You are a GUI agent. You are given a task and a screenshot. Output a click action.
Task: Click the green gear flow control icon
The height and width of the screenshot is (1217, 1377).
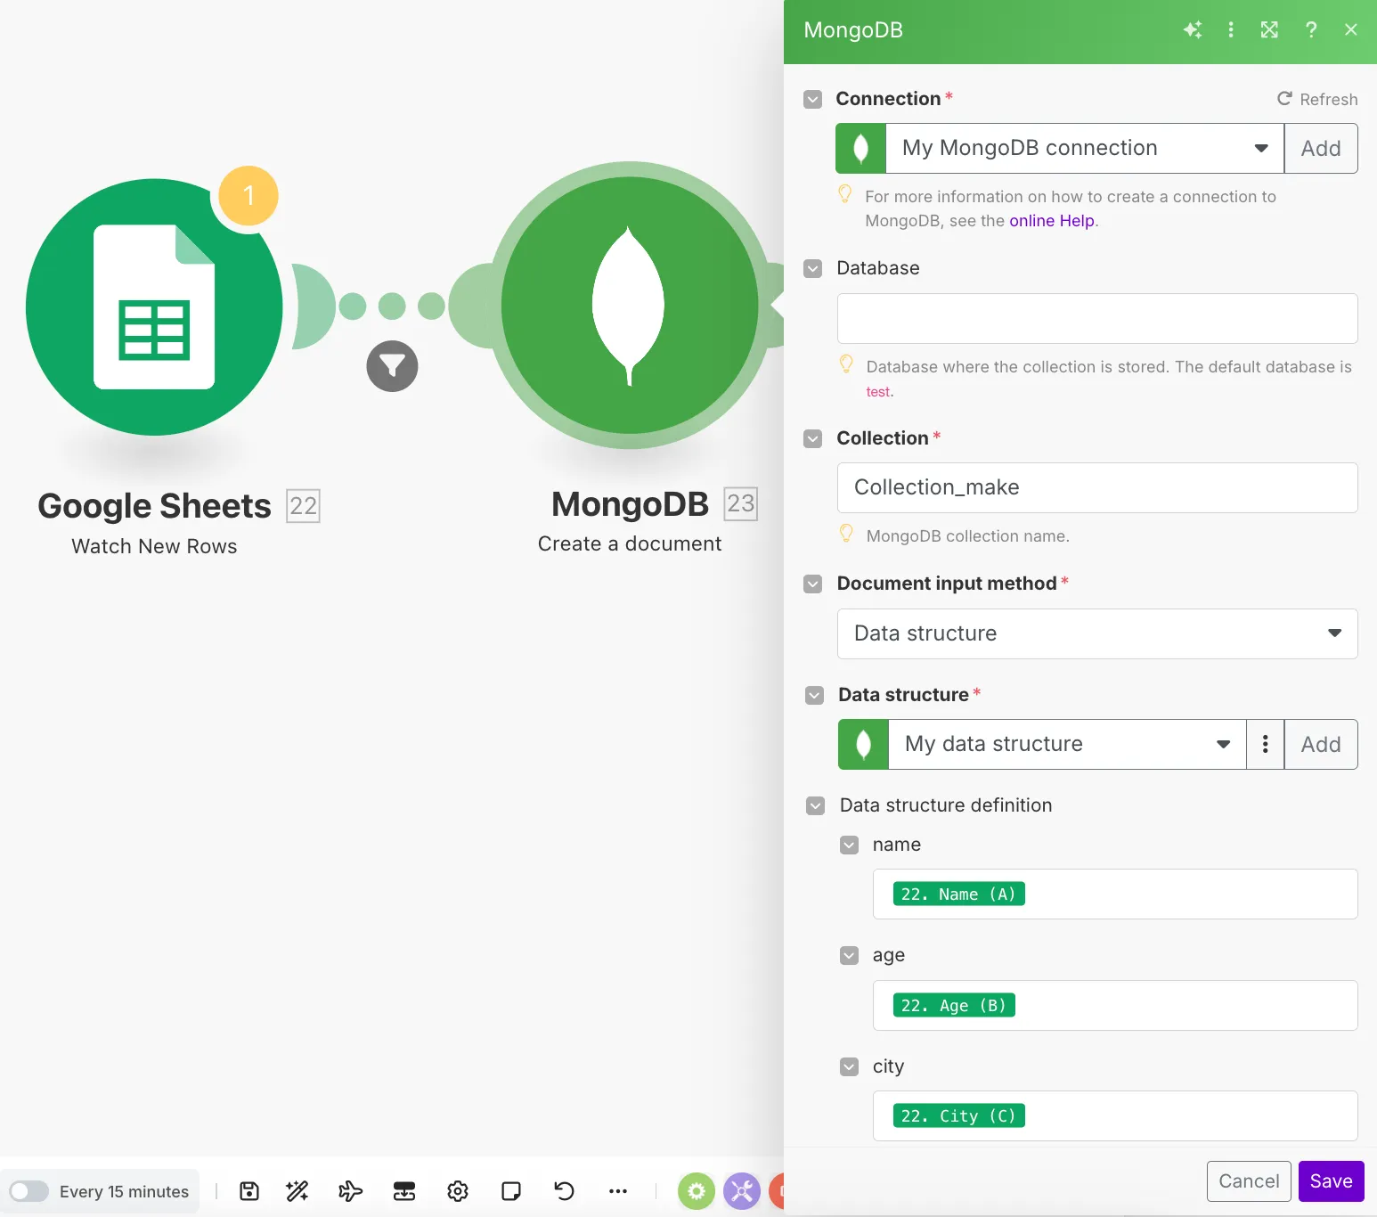pos(697,1191)
